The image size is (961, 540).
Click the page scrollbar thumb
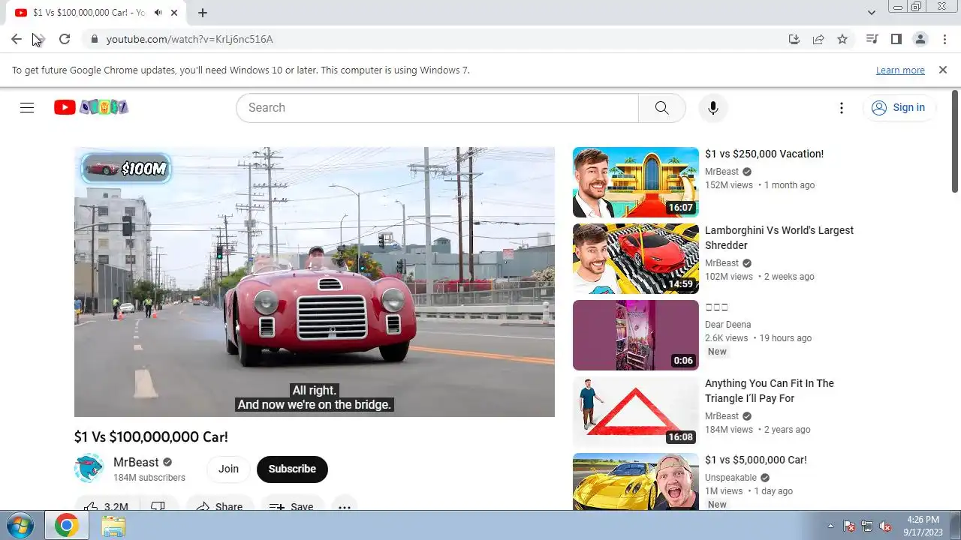click(x=955, y=140)
